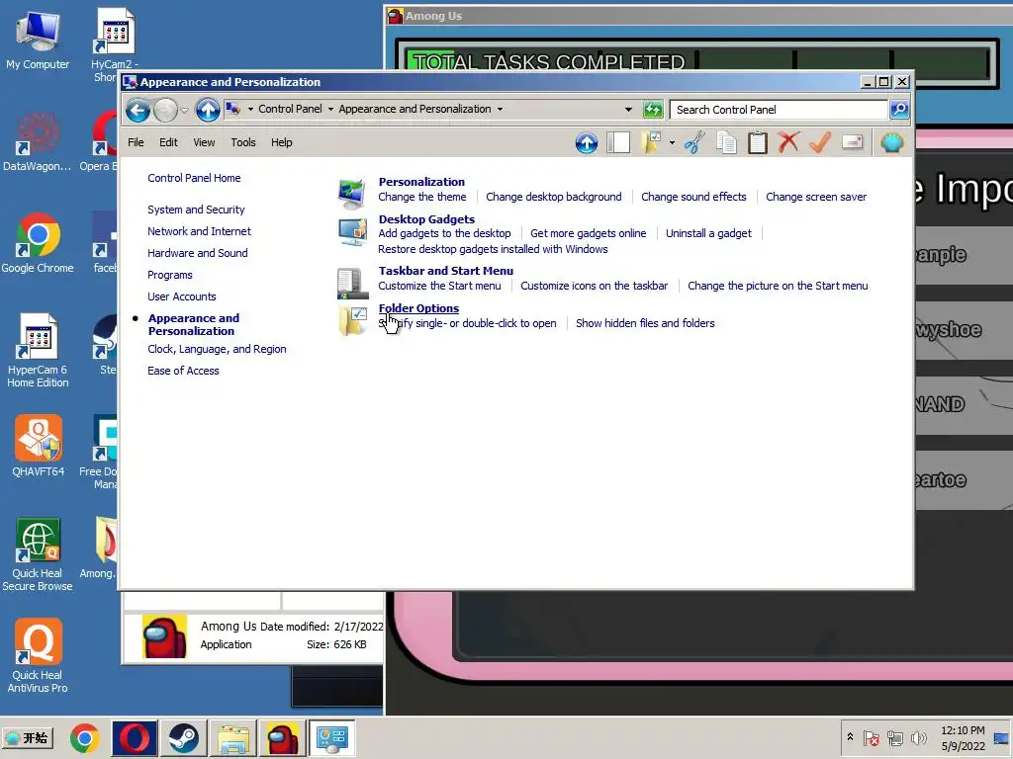
Task: Click the Paste clipboard toolbar icon
Action: tap(757, 142)
